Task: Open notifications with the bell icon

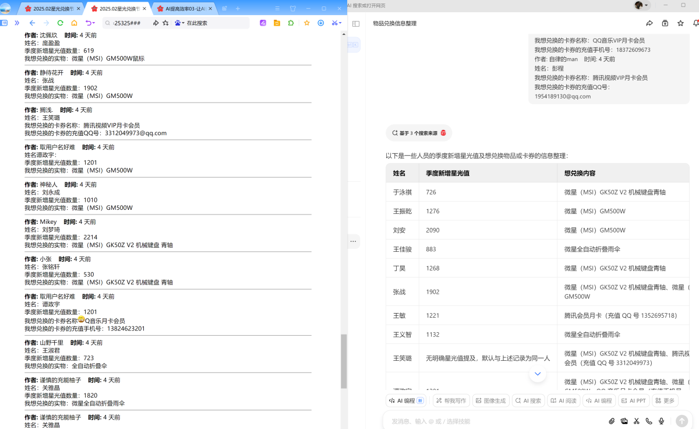Action: (696, 23)
